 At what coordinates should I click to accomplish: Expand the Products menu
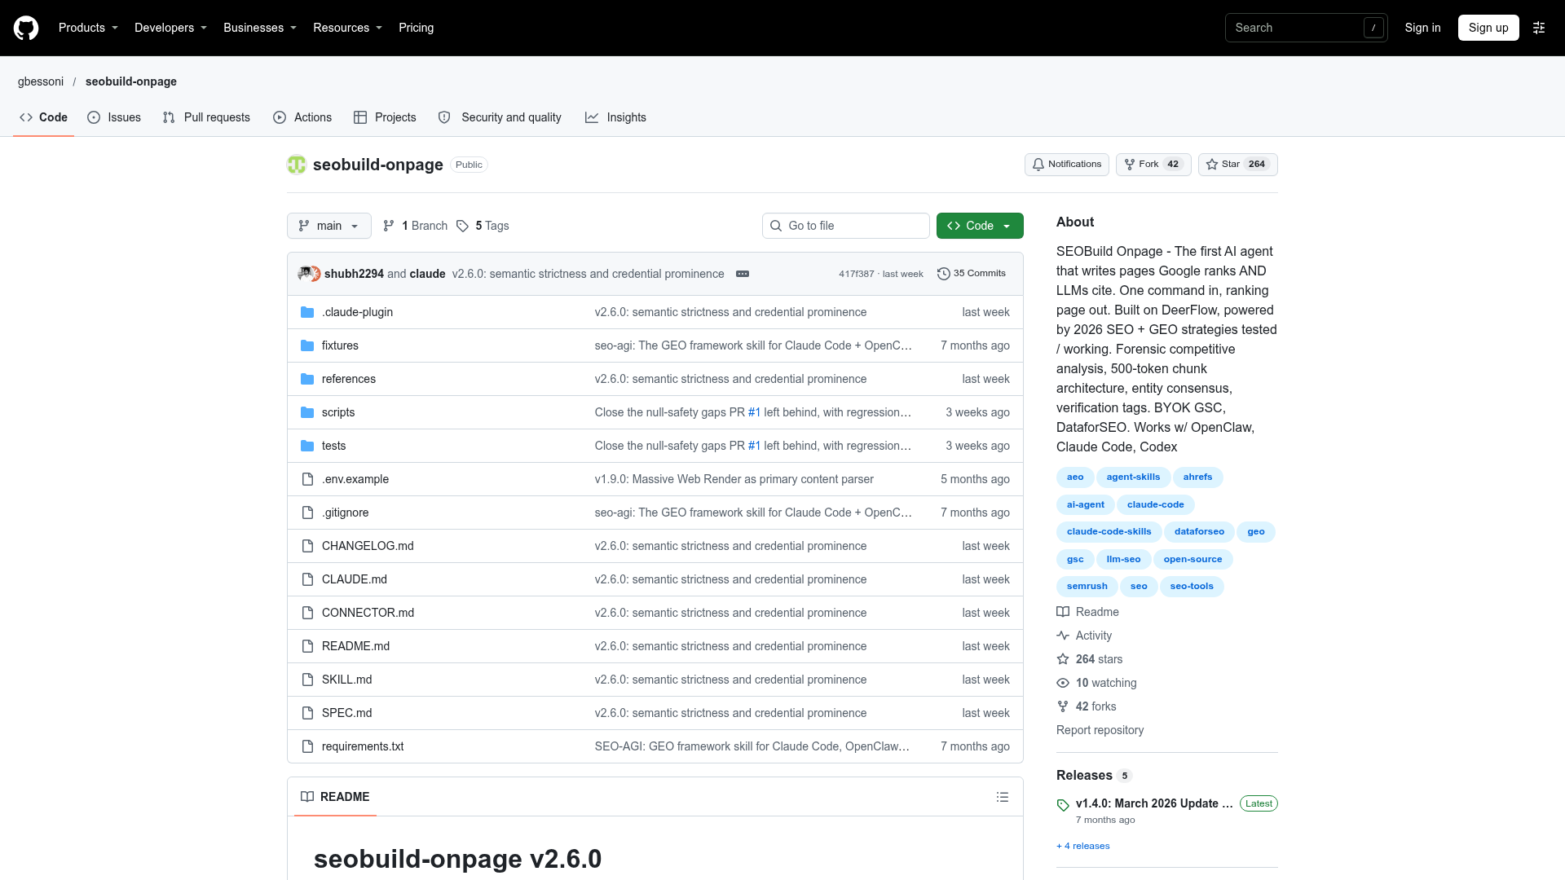88,28
